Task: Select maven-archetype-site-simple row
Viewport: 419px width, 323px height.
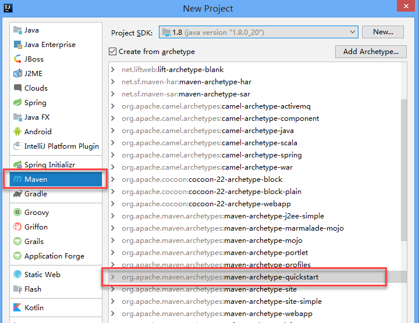Action: pyautogui.click(x=255, y=302)
